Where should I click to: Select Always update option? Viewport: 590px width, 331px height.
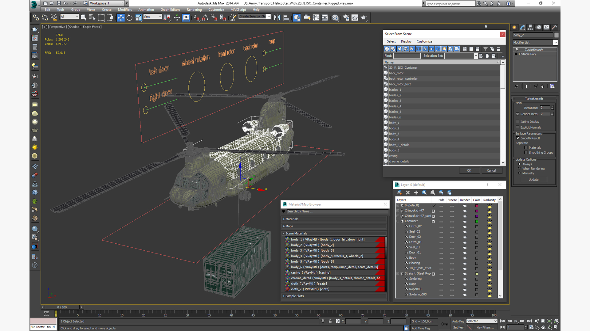click(520, 164)
